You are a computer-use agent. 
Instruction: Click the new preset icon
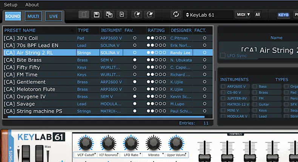pyautogui.click(x=84, y=15)
